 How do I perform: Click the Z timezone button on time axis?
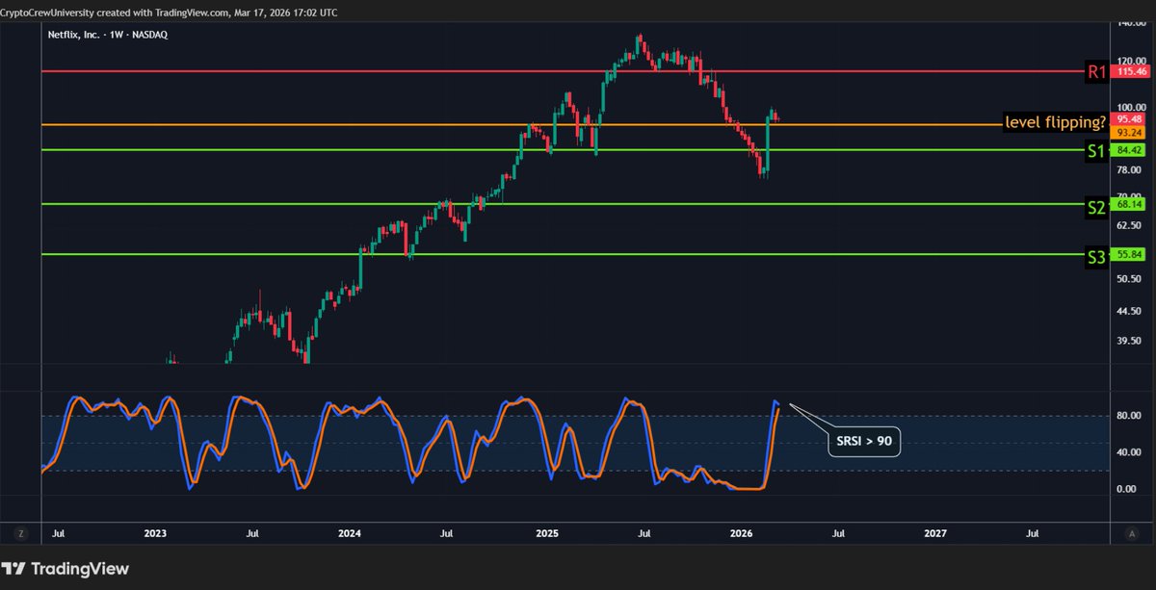tap(19, 531)
